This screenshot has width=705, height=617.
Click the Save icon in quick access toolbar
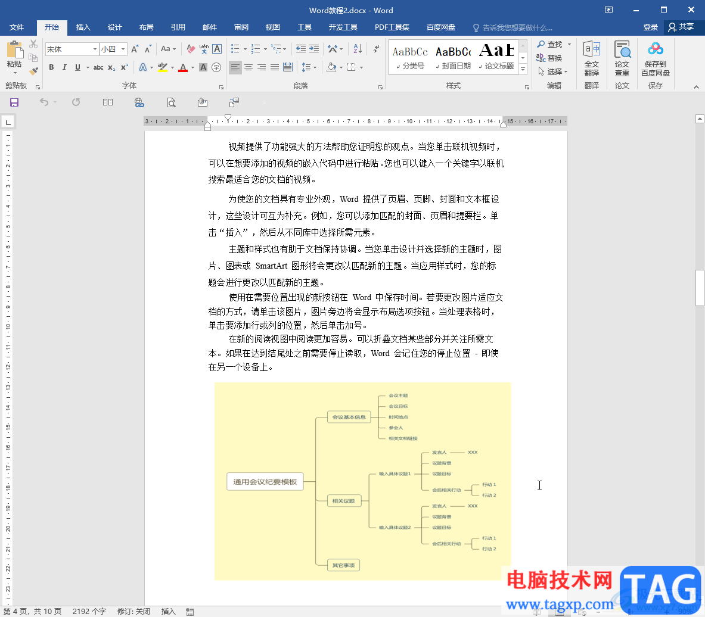click(14, 102)
